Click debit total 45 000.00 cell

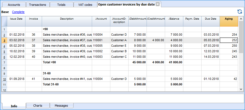point(138,62)
